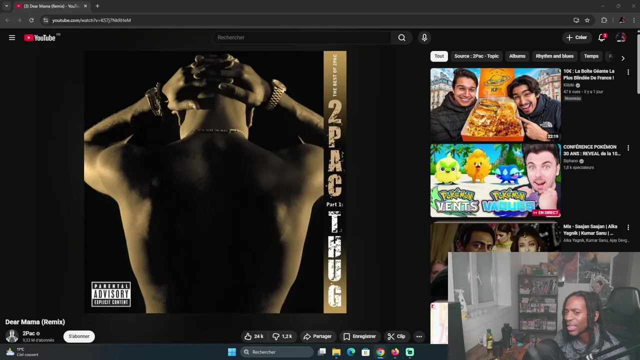The width and height of the screenshot is (640, 360).
Task: Share the video via Partager
Action: point(317,336)
